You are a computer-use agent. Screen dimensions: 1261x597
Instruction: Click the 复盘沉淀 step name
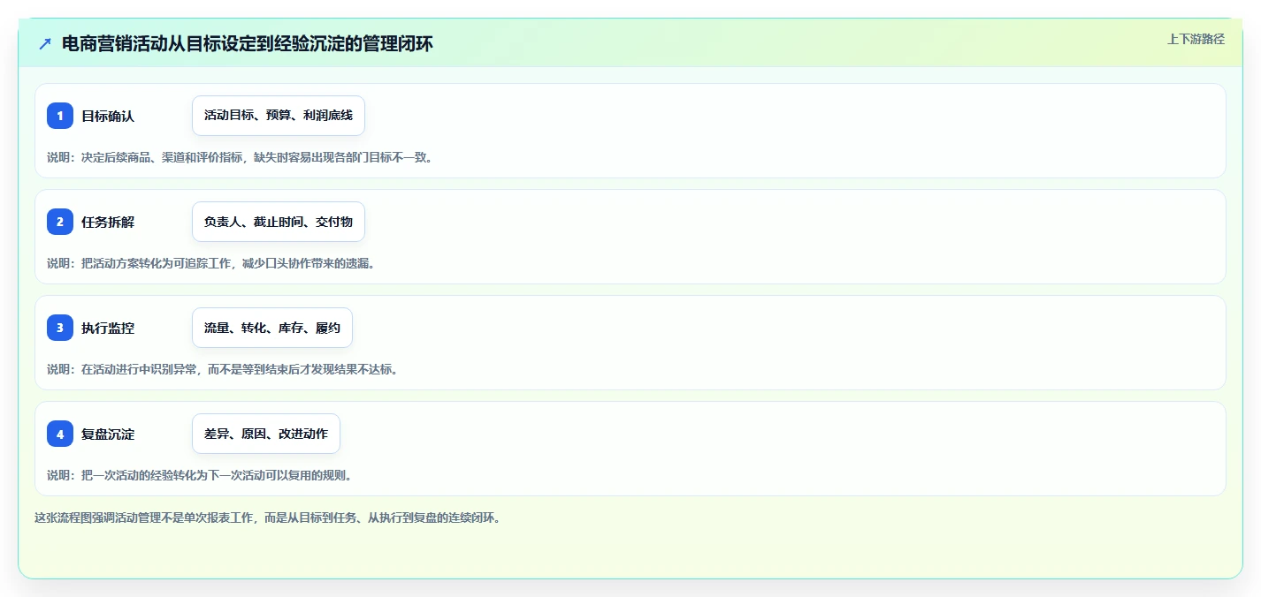108,434
